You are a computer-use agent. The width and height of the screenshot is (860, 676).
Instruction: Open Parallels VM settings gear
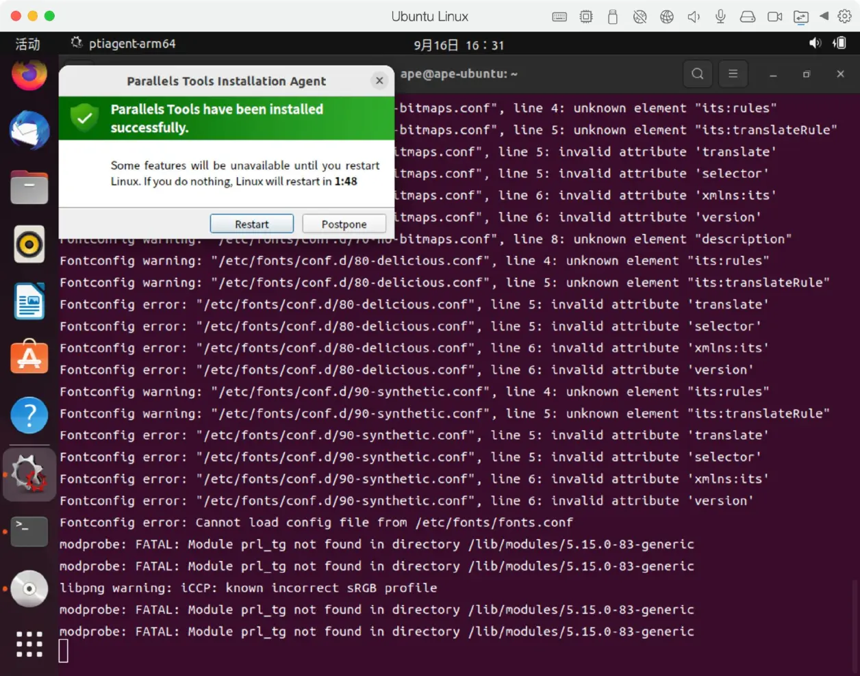point(844,16)
